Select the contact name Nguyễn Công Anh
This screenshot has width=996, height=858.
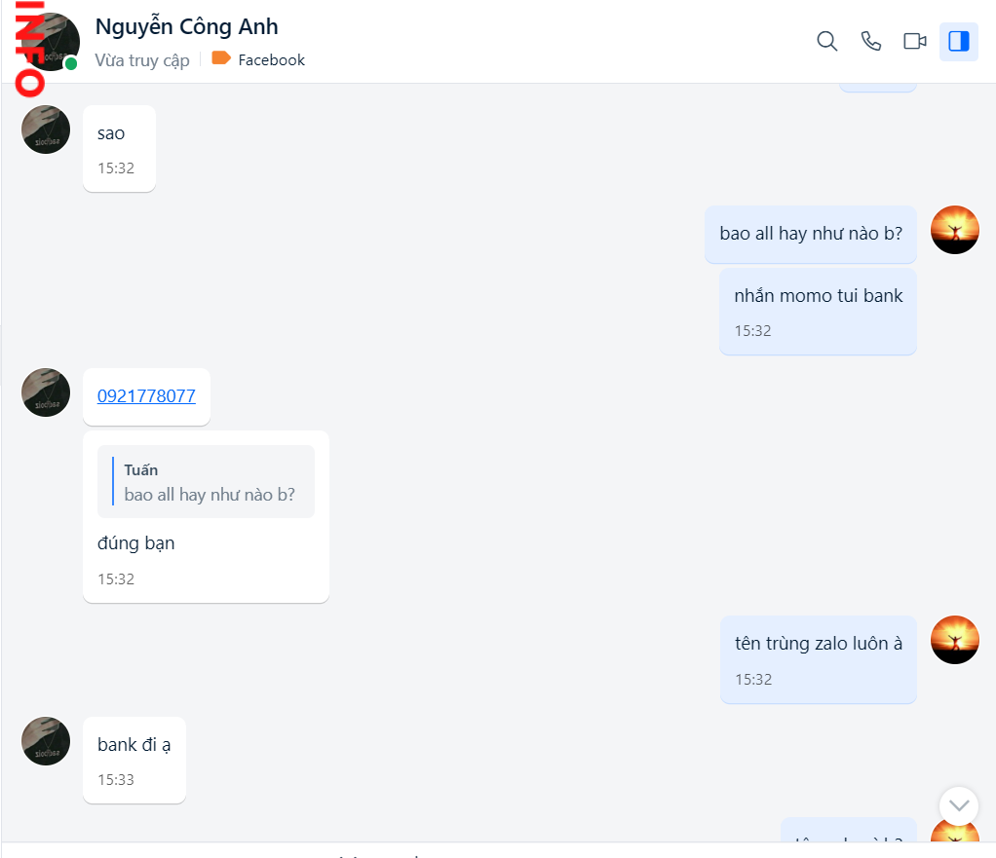click(x=185, y=26)
